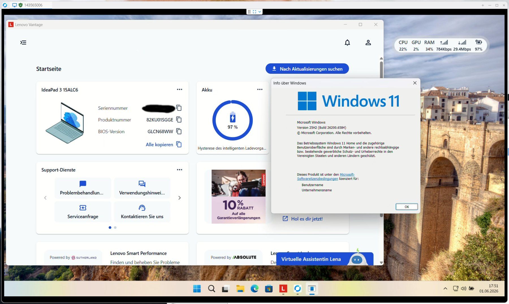Open clock showing 17:51 01.06.2026
Screen dimensions: 509x304
(x=489, y=288)
